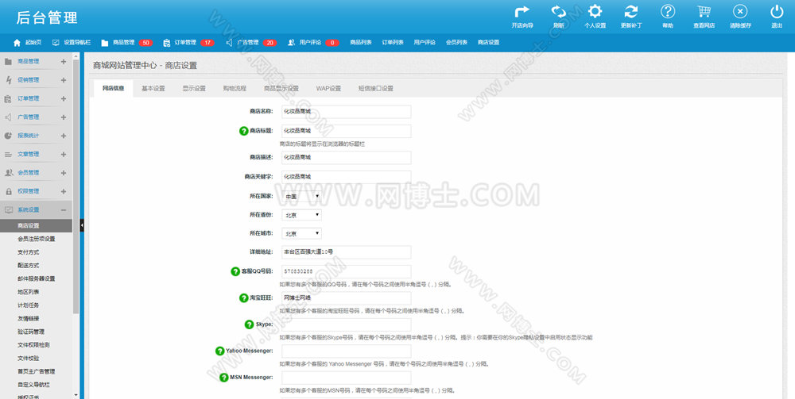Click the users icon of sidebar 会员管理

pyautogui.click(x=9, y=173)
